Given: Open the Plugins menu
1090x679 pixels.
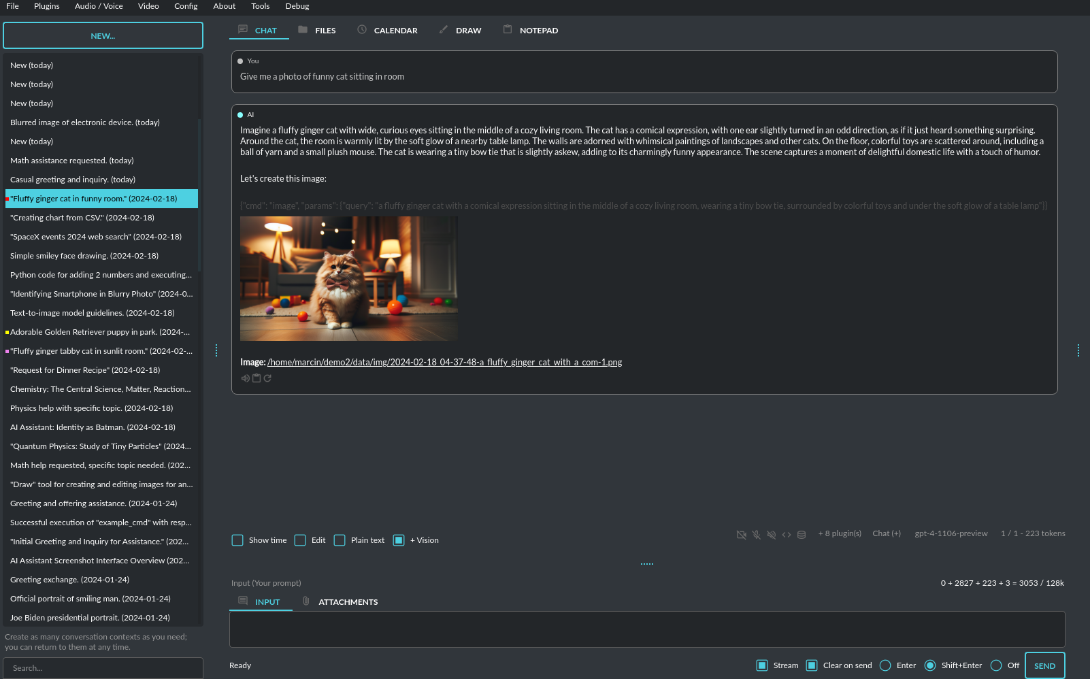Looking at the screenshot, I should [46, 6].
